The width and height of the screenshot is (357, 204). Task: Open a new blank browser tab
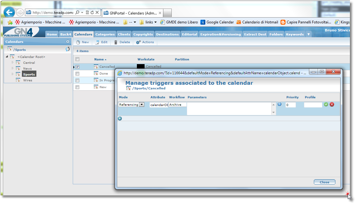167,13
